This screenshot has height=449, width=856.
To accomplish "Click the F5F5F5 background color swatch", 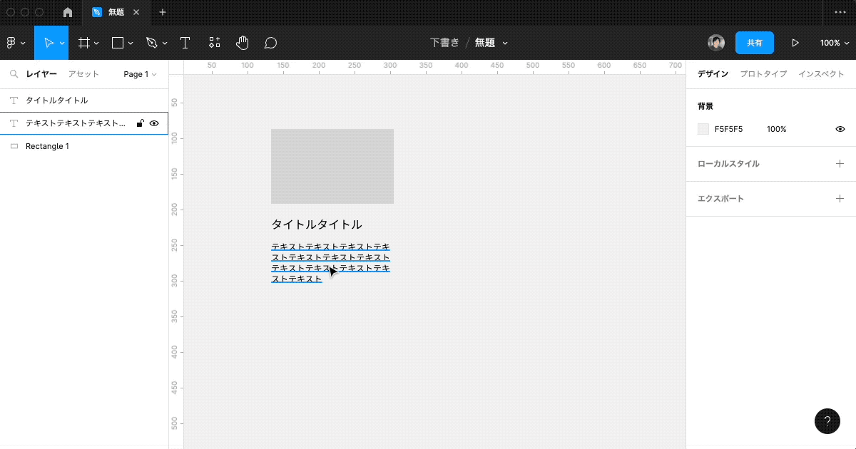I will coord(702,129).
